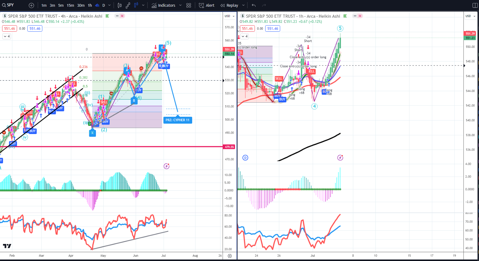The width and height of the screenshot is (479, 261).
Task: Create an Alert
Action: (206, 5)
